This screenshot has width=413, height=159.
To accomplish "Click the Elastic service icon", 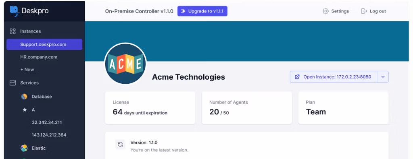I will point(24,148).
